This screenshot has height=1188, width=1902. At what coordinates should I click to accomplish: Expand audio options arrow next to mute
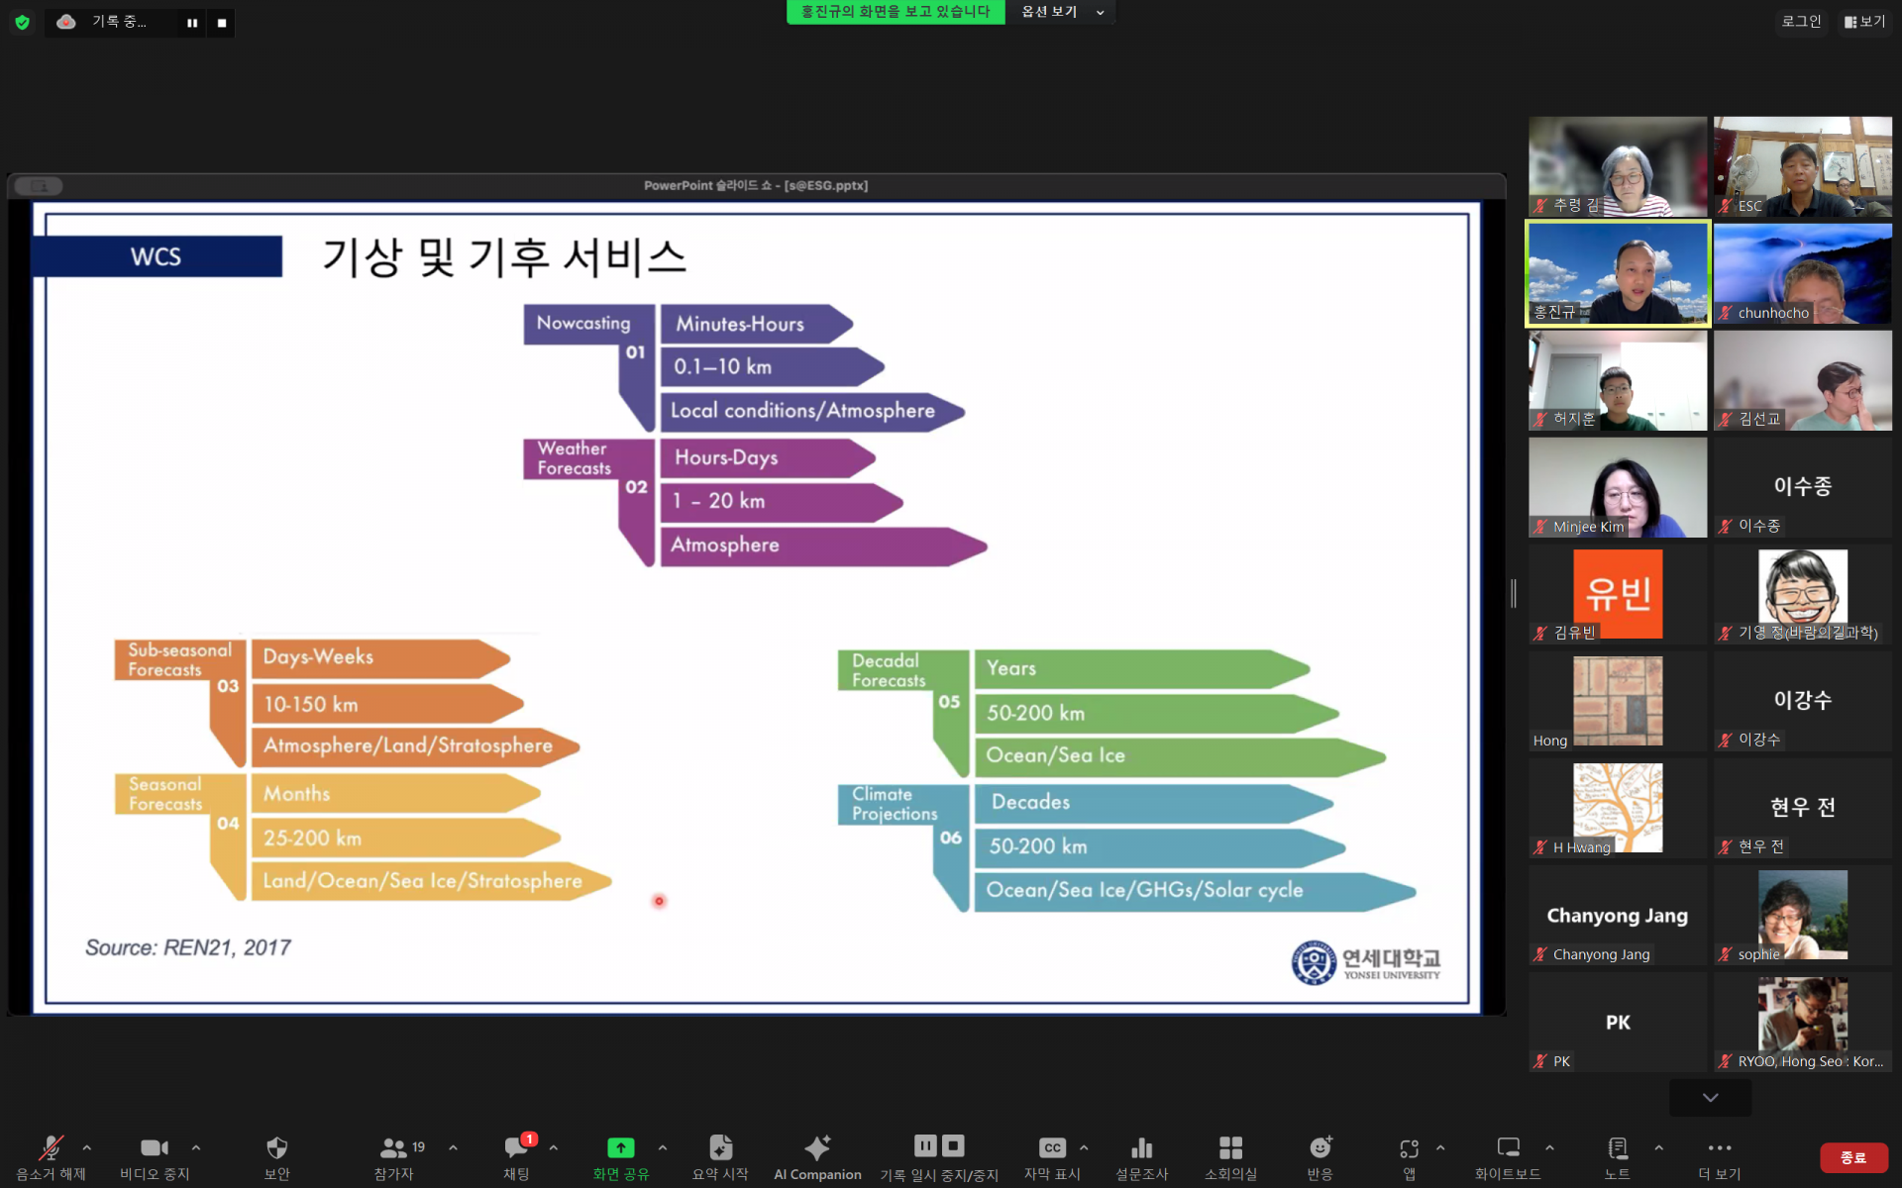(x=87, y=1147)
